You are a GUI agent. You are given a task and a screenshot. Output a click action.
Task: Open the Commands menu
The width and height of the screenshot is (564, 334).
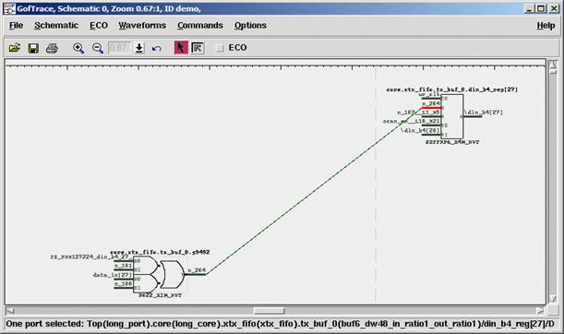200,26
